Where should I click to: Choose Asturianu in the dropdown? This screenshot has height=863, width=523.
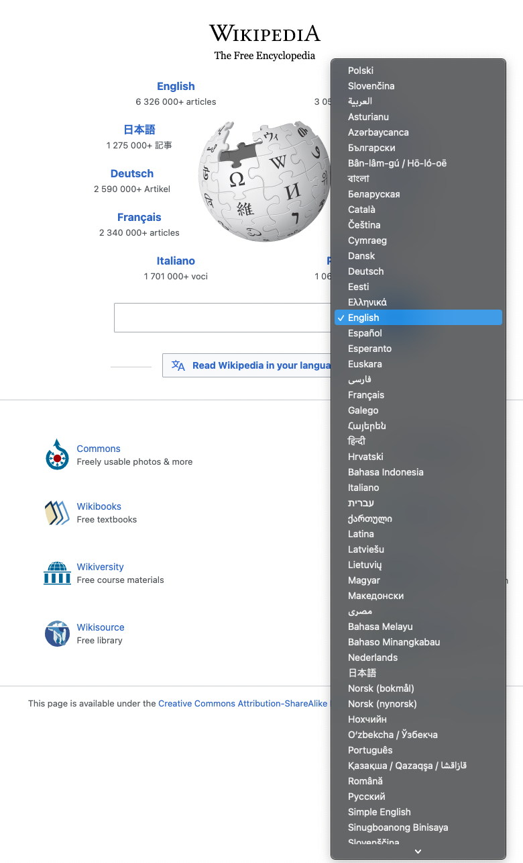418,117
